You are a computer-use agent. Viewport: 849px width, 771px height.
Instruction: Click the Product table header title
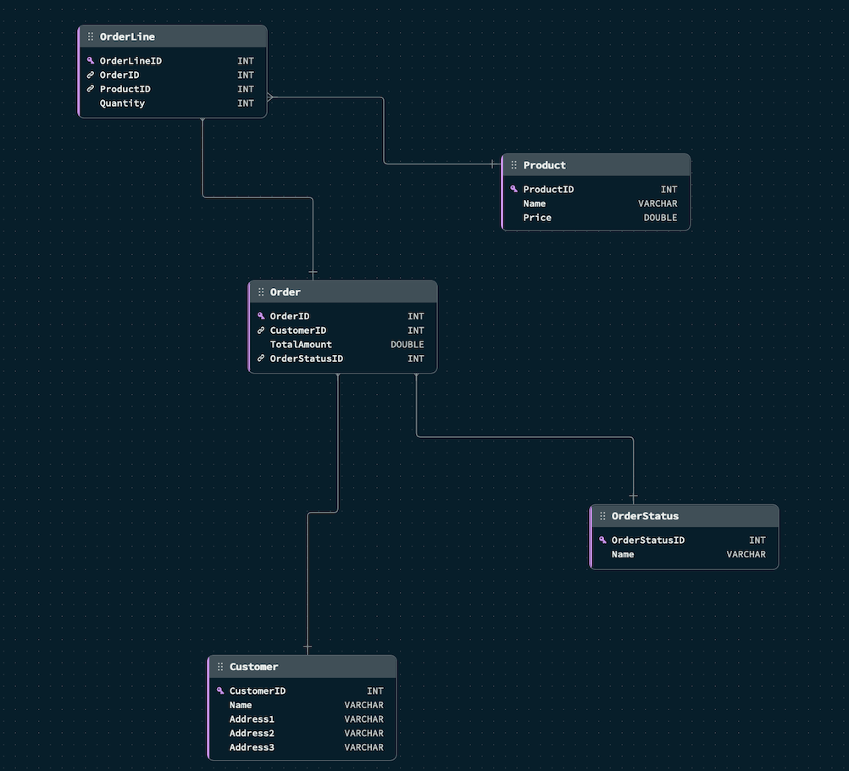pyautogui.click(x=544, y=165)
